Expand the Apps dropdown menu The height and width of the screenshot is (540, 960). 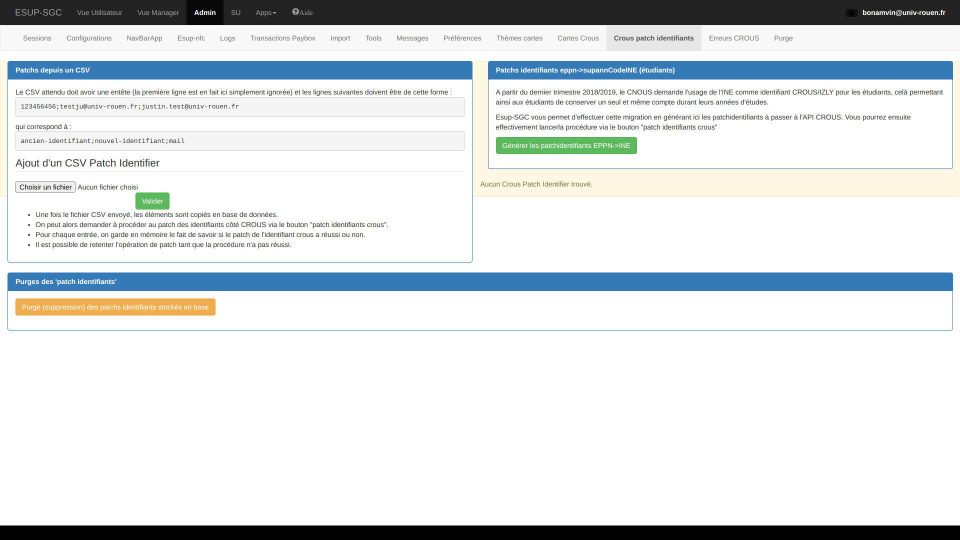(265, 12)
